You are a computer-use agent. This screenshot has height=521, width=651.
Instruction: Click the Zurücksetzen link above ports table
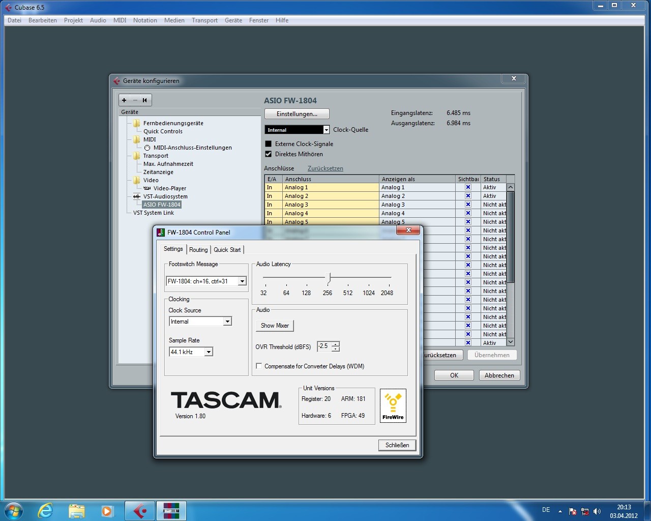(325, 168)
